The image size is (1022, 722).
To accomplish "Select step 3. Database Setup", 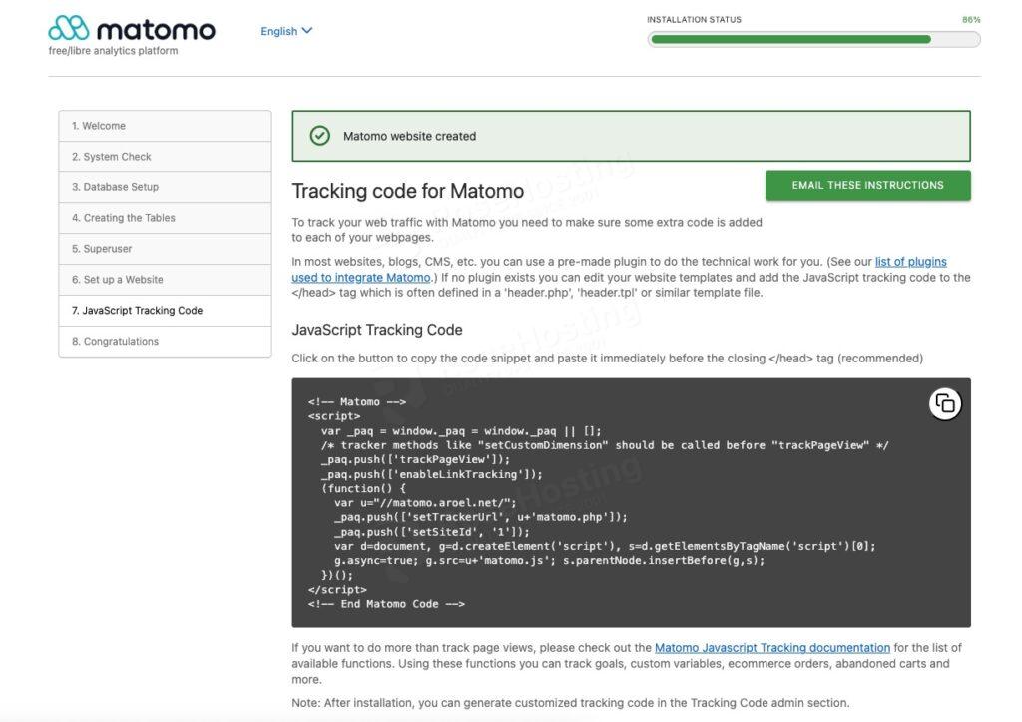I will click(165, 187).
